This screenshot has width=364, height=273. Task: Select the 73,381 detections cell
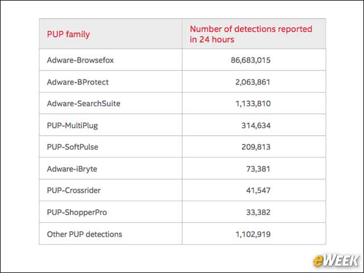(258, 169)
